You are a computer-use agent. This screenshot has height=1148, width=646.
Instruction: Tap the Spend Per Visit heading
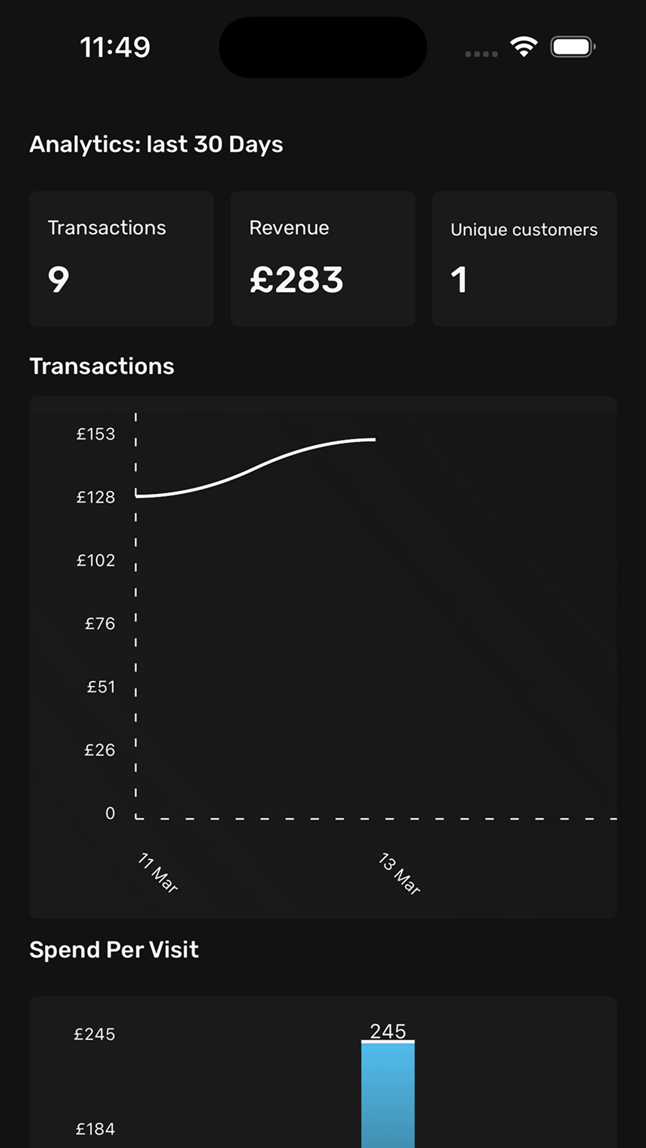coord(114,950)
